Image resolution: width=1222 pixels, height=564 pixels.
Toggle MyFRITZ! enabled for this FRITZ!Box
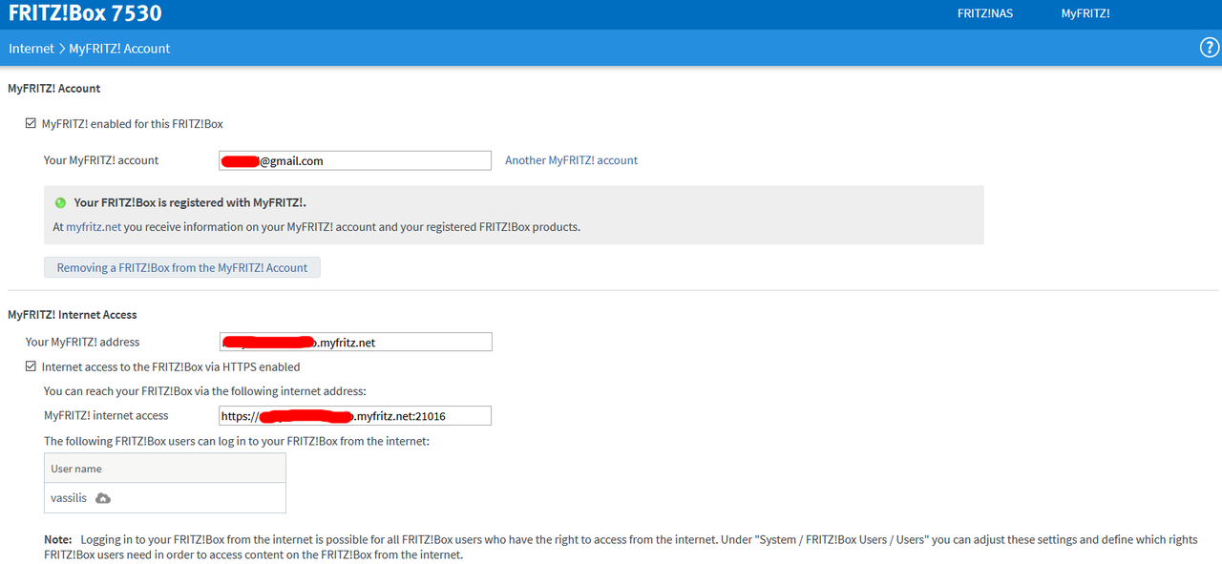click(31, 124)
